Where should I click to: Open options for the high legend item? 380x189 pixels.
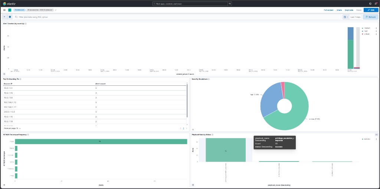(x=376, y=31)
